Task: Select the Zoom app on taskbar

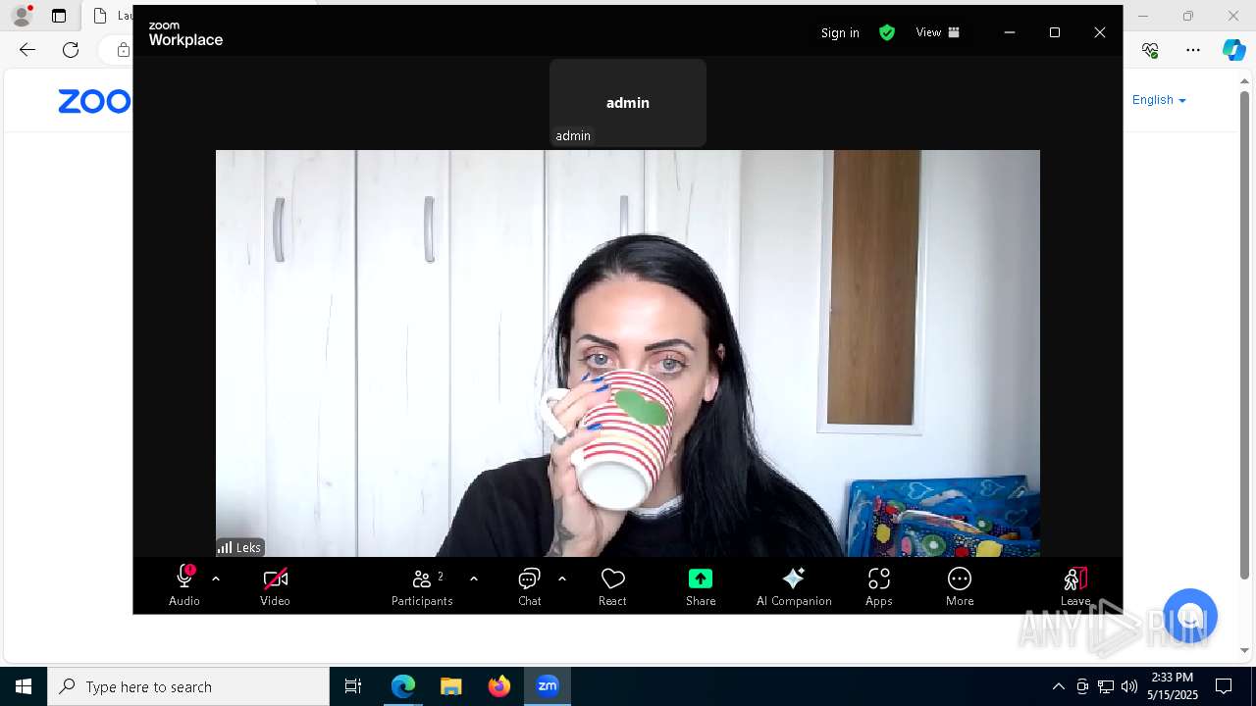Action: 548,686
